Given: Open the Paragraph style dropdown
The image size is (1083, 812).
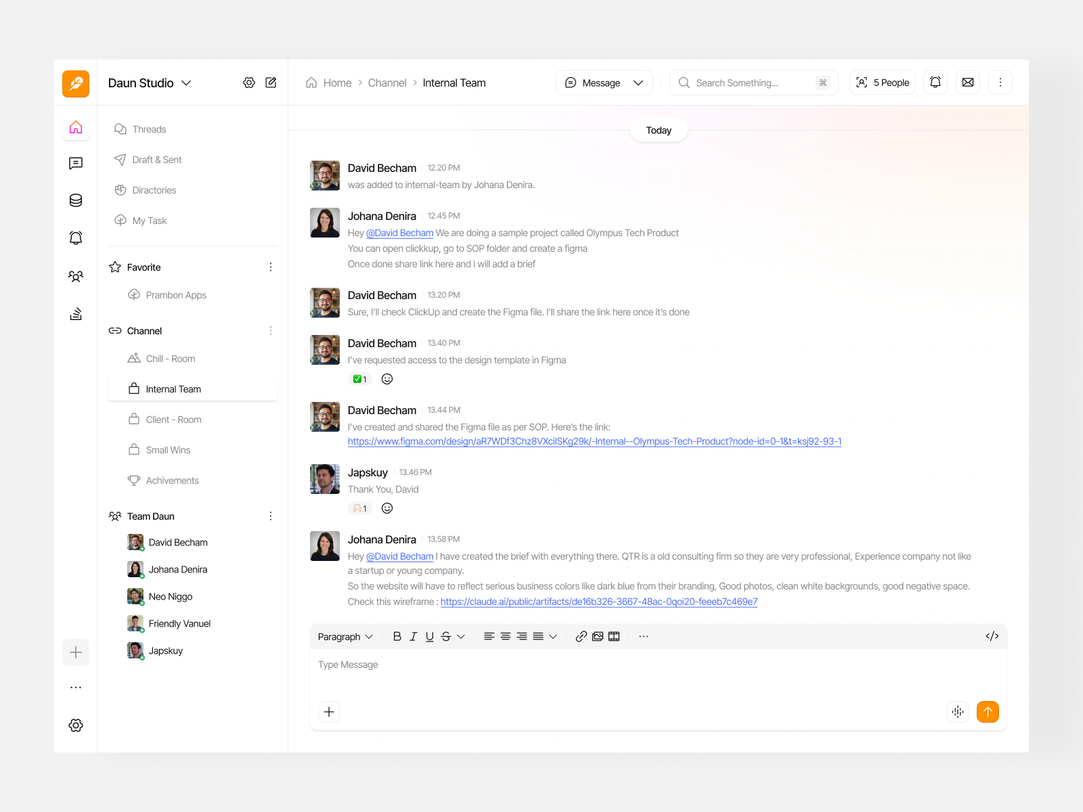Looking at the screenshot, I should [x=345, y=636].
